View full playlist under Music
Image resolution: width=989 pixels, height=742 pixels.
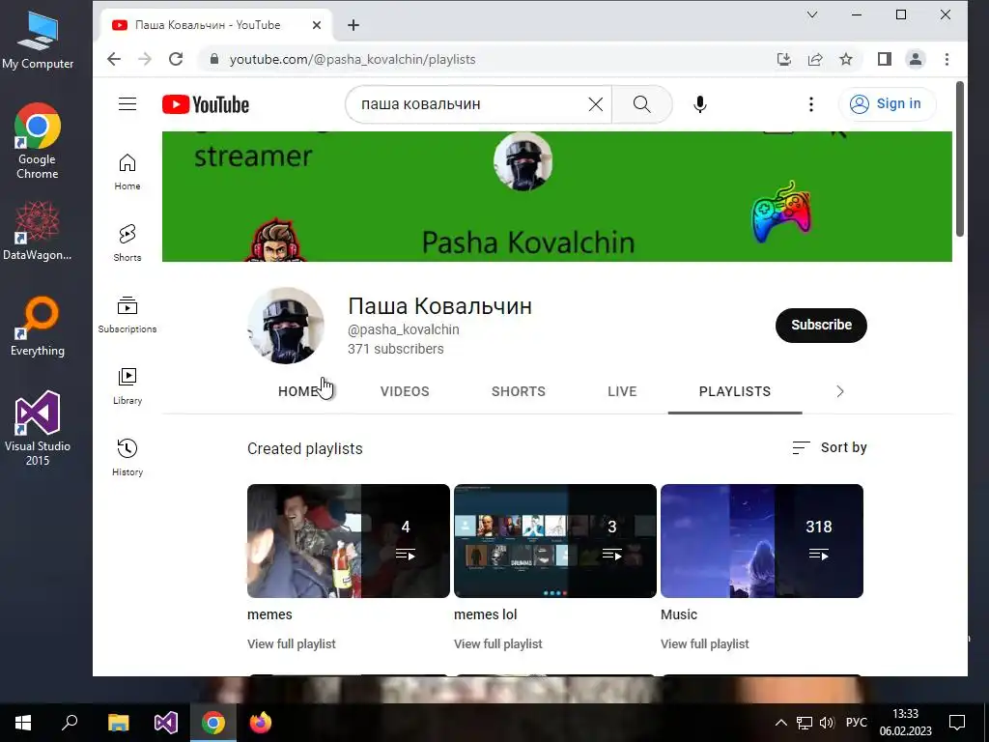pos(704,643)
